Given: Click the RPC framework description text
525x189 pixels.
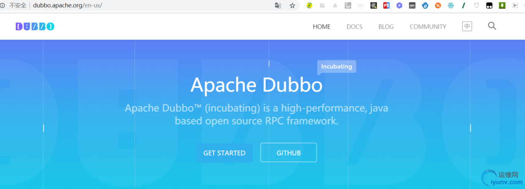Looking at the screenshot, I should click(x=257, y=114).
